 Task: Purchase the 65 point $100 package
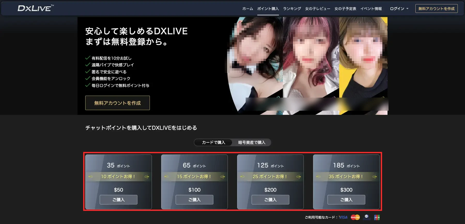[x=195, y=200]
